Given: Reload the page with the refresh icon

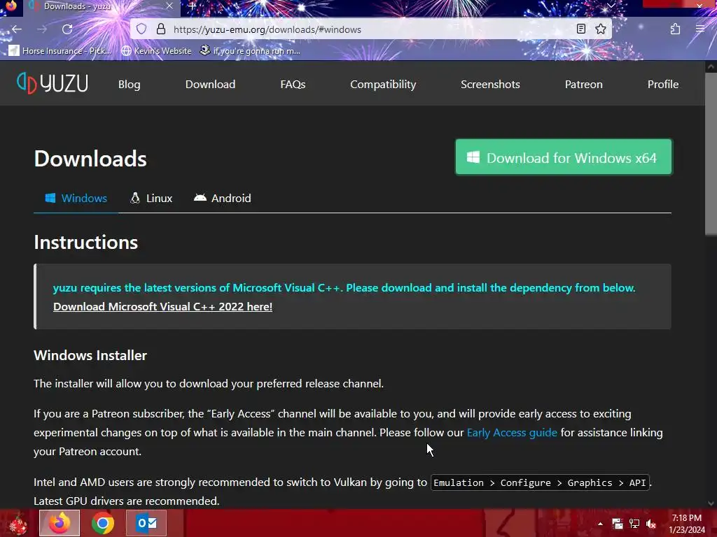Looking at the screenshot, I should point(67,29).
